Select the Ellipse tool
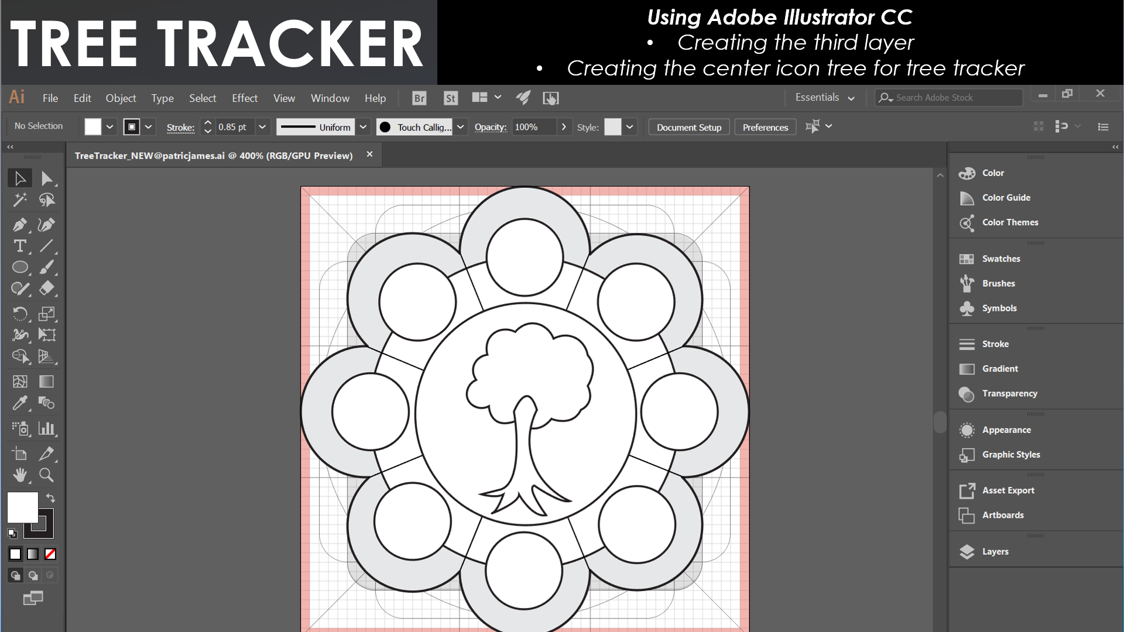The image size is (1124, 632). click(20, 267)
